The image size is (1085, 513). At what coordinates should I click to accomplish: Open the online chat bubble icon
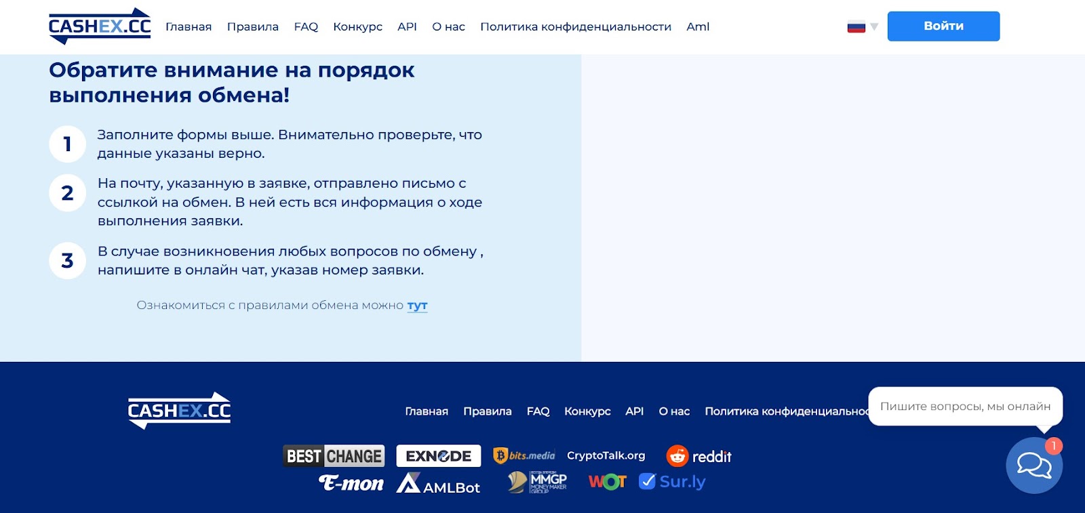tap(1034, 466)
